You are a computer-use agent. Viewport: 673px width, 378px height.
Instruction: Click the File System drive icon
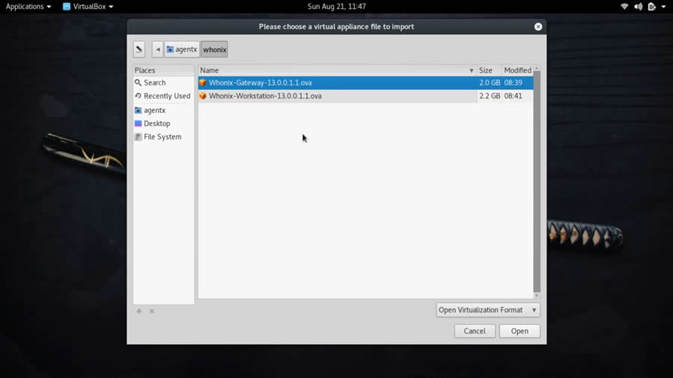click(x=138, y=137)
